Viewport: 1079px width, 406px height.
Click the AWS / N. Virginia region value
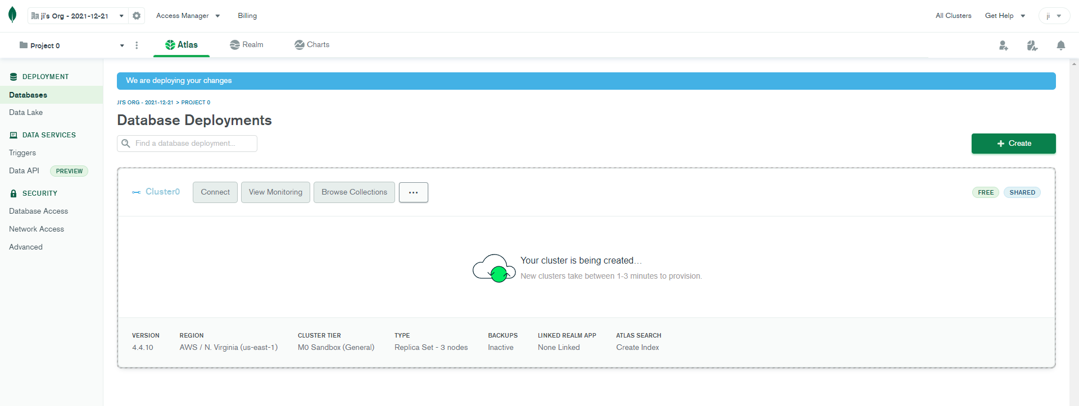click(x=229, y=348)
